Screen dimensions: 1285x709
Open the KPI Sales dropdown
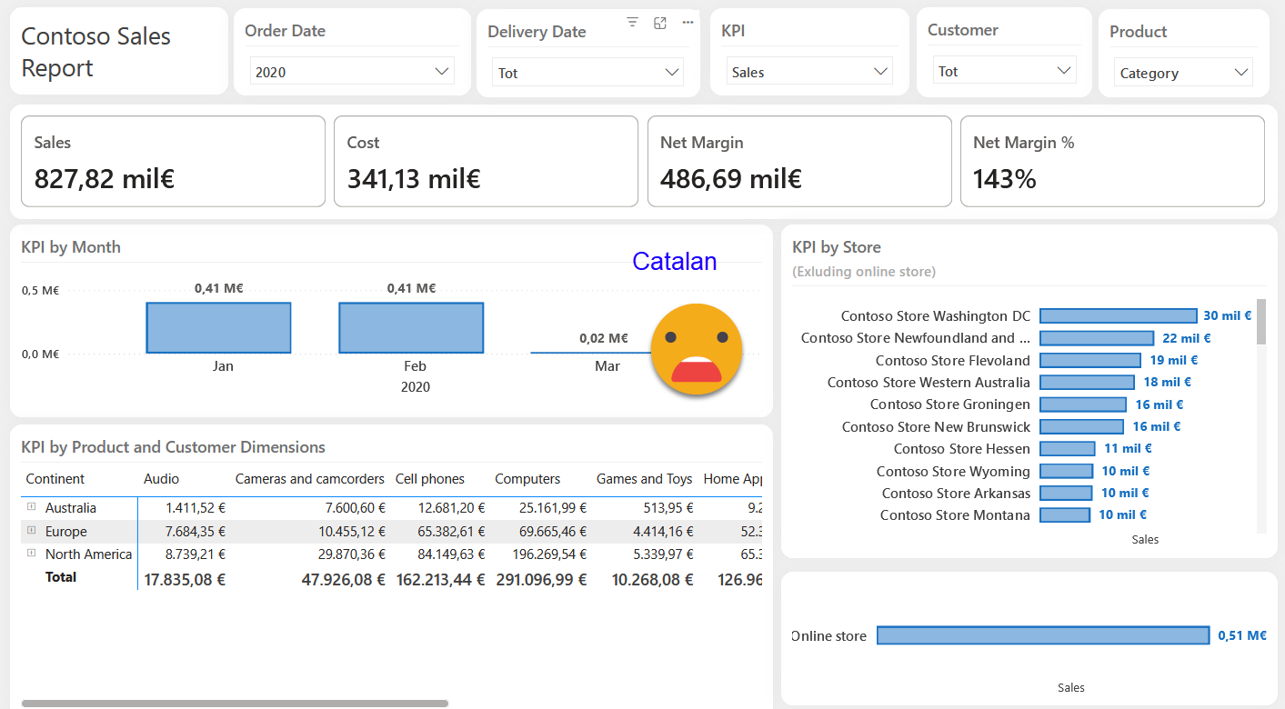pos(809,72)
